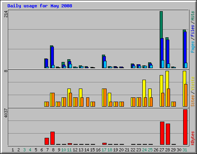The image size is (197, 154).
Task: Click day label 1 on x-axis
Action: coord(13,150)
